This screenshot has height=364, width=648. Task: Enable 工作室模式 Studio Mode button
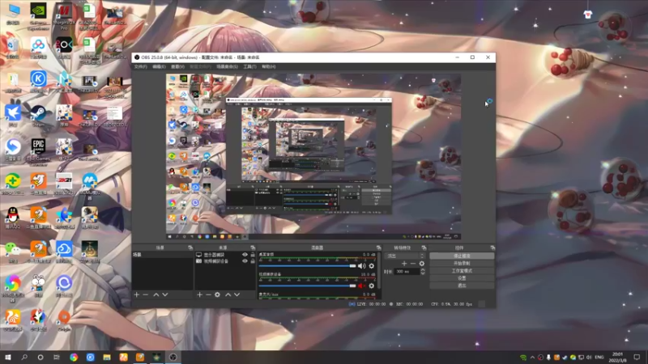(462, 271)
